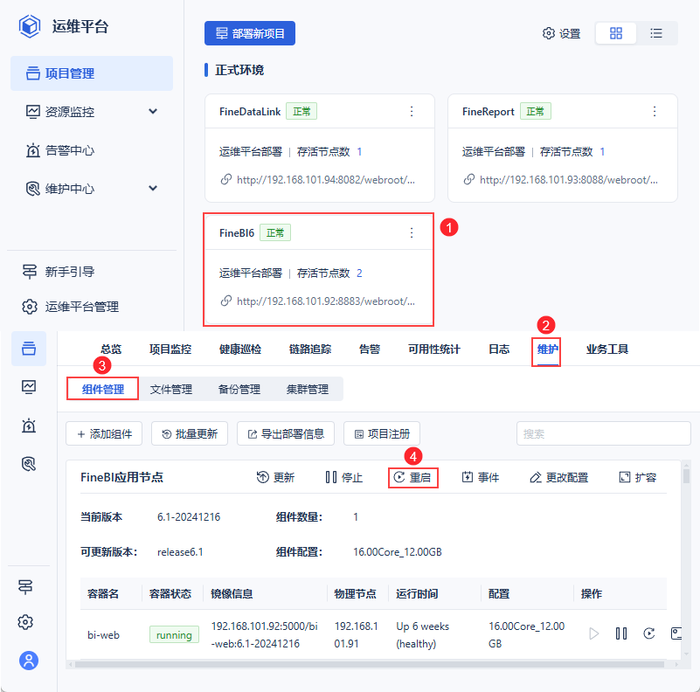This screenshot has height=692, width=700.
Task: Click 更改配置 for FineBI应用节点
Action: click(x=559, y=477)
